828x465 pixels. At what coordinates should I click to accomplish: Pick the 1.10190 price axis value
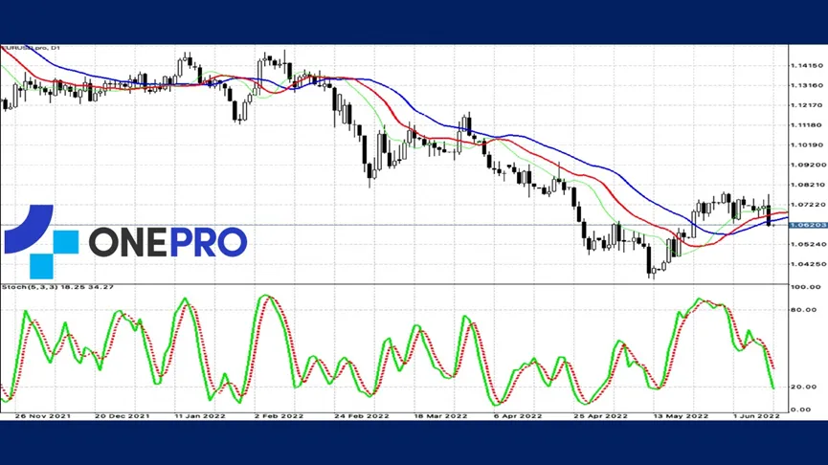[806, 144]
